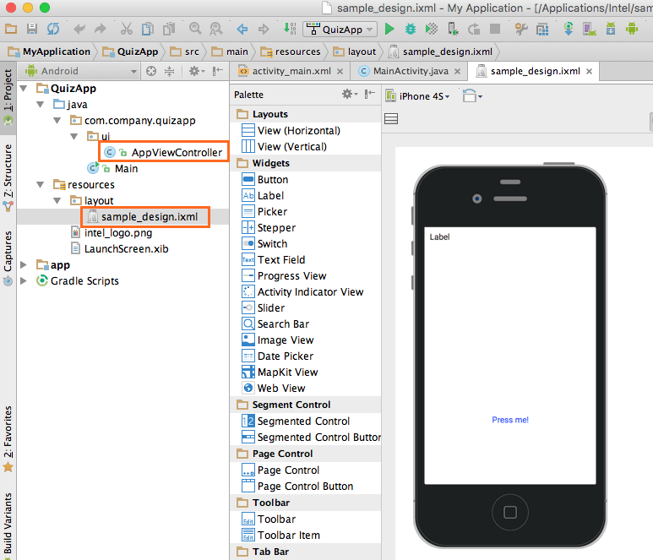Run the QuizApp with the green play icon

click(x=389, y=29)
